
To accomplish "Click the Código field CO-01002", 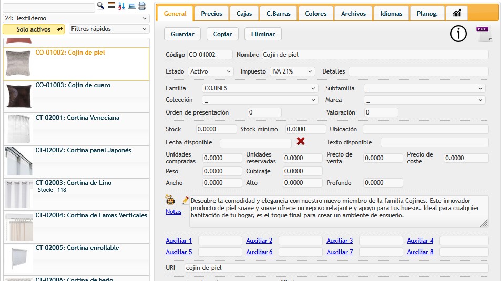I will coord(210,55).
